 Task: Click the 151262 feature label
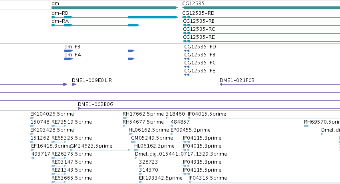pyautogui.click(x=40, y=138)
